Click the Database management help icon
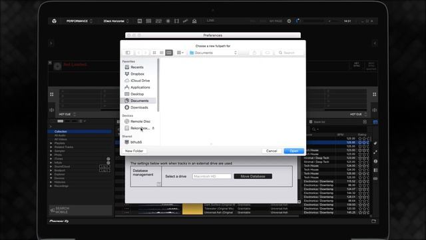The width and height of the screenshot is (426, 240). (158, 184)
